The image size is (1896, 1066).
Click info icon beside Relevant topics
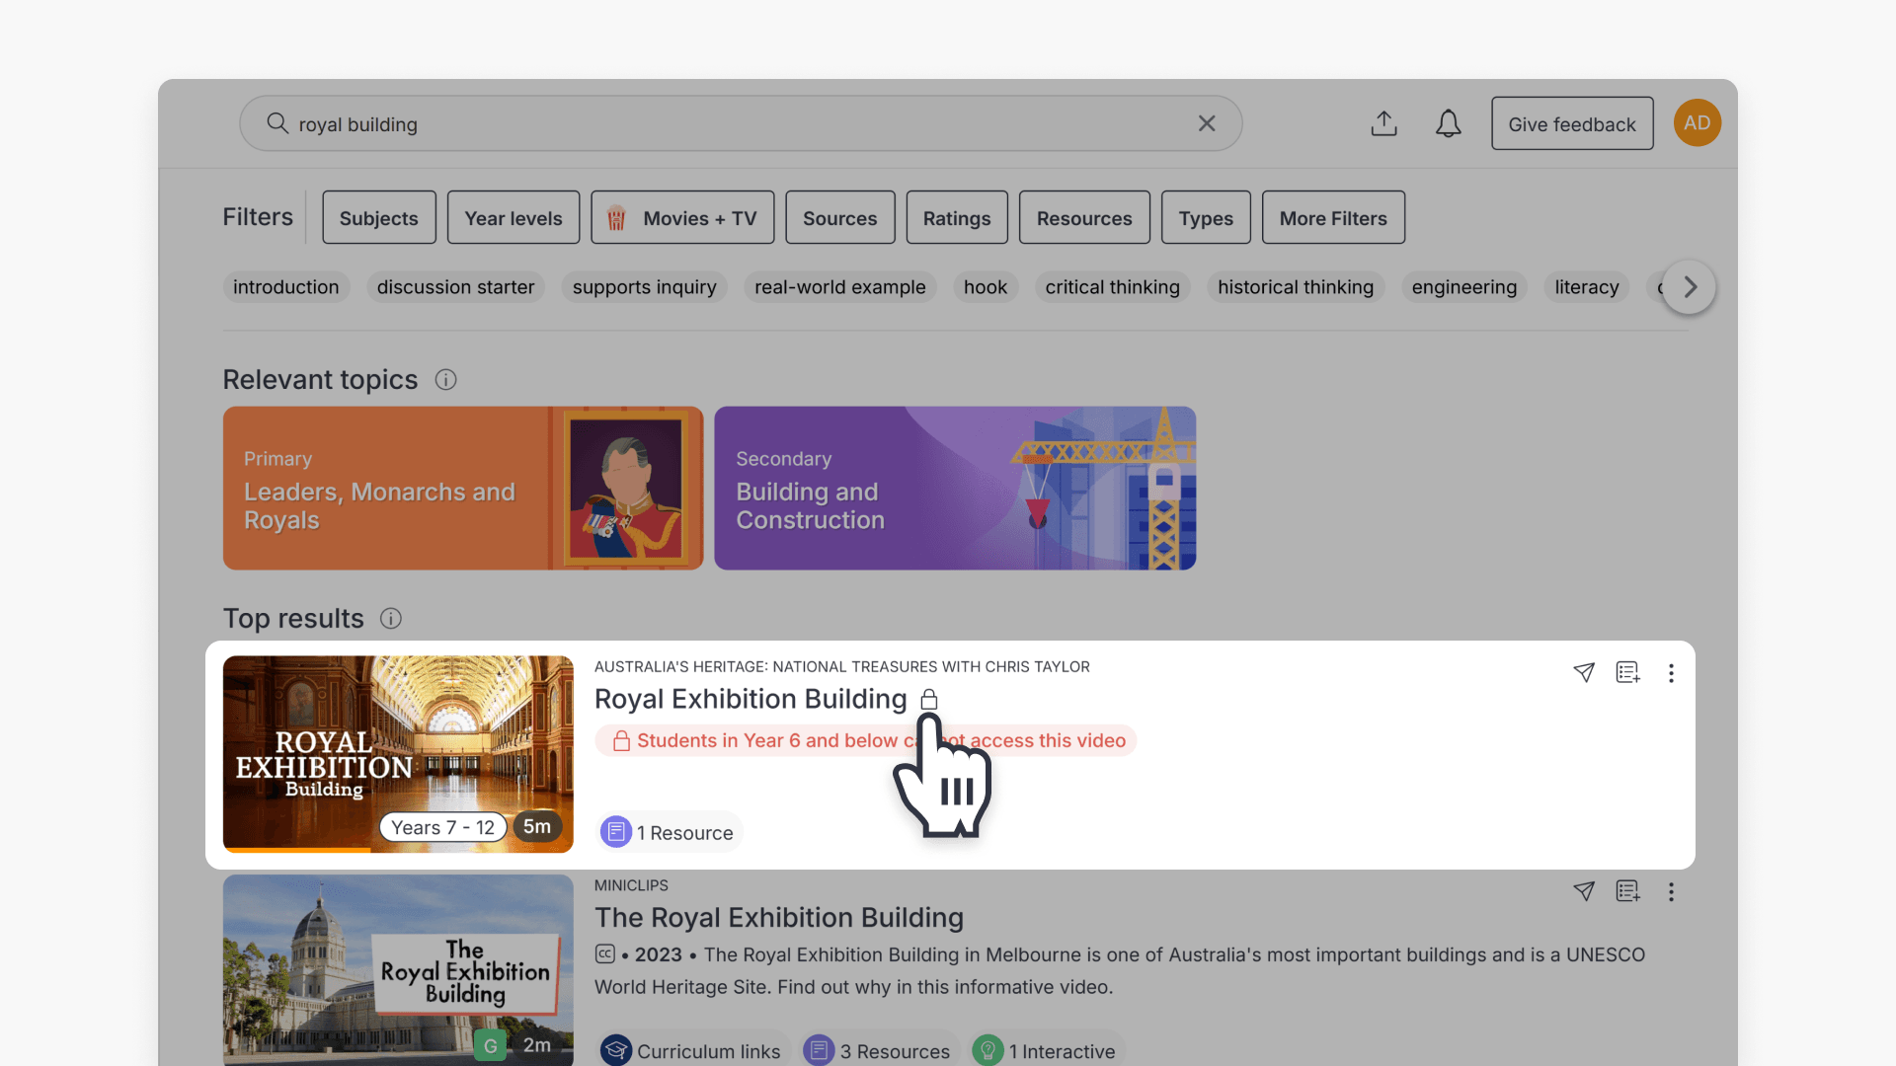click(x=445, y=380)
